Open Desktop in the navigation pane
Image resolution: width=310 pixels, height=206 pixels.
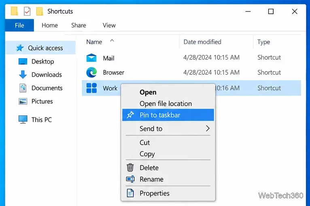[x=43, y=61]
